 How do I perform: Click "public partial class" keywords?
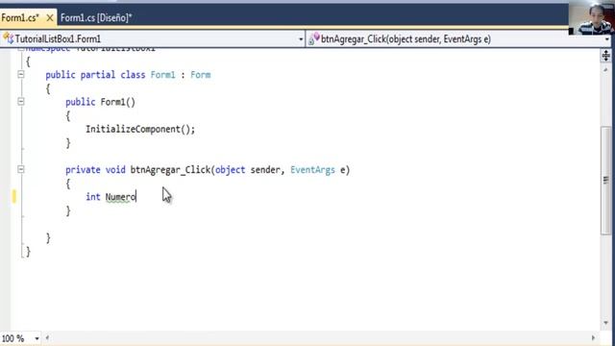click(x=95, y=75)
